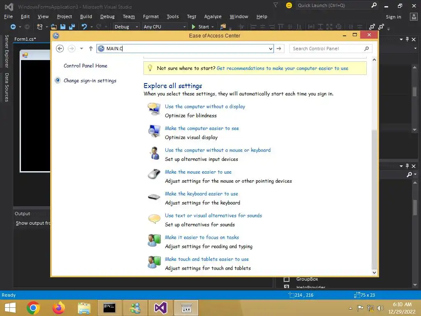Go to Control Panel Home
The width and height of the screenshot is (421, 316).
tap(86, 66)
